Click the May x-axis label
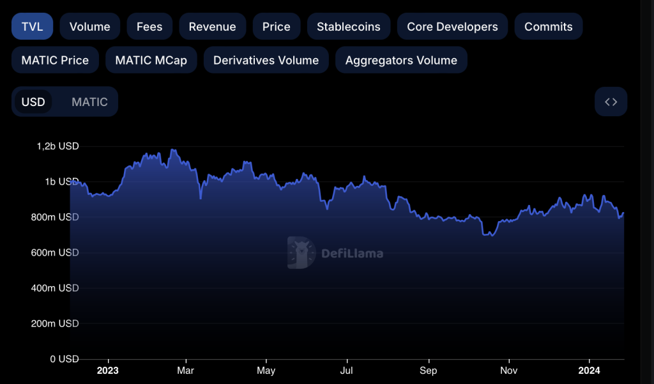The height and width of the screenshot is (384, 654). coord(266,371)
